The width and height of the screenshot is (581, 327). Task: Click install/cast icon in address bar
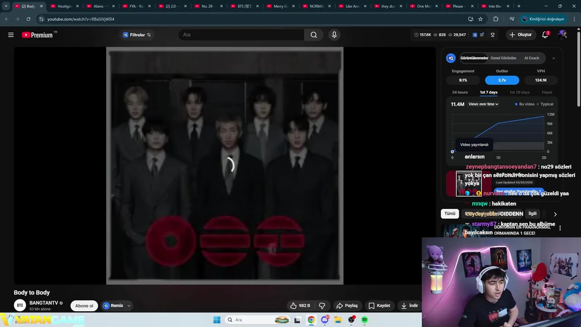tap(471, 19)
